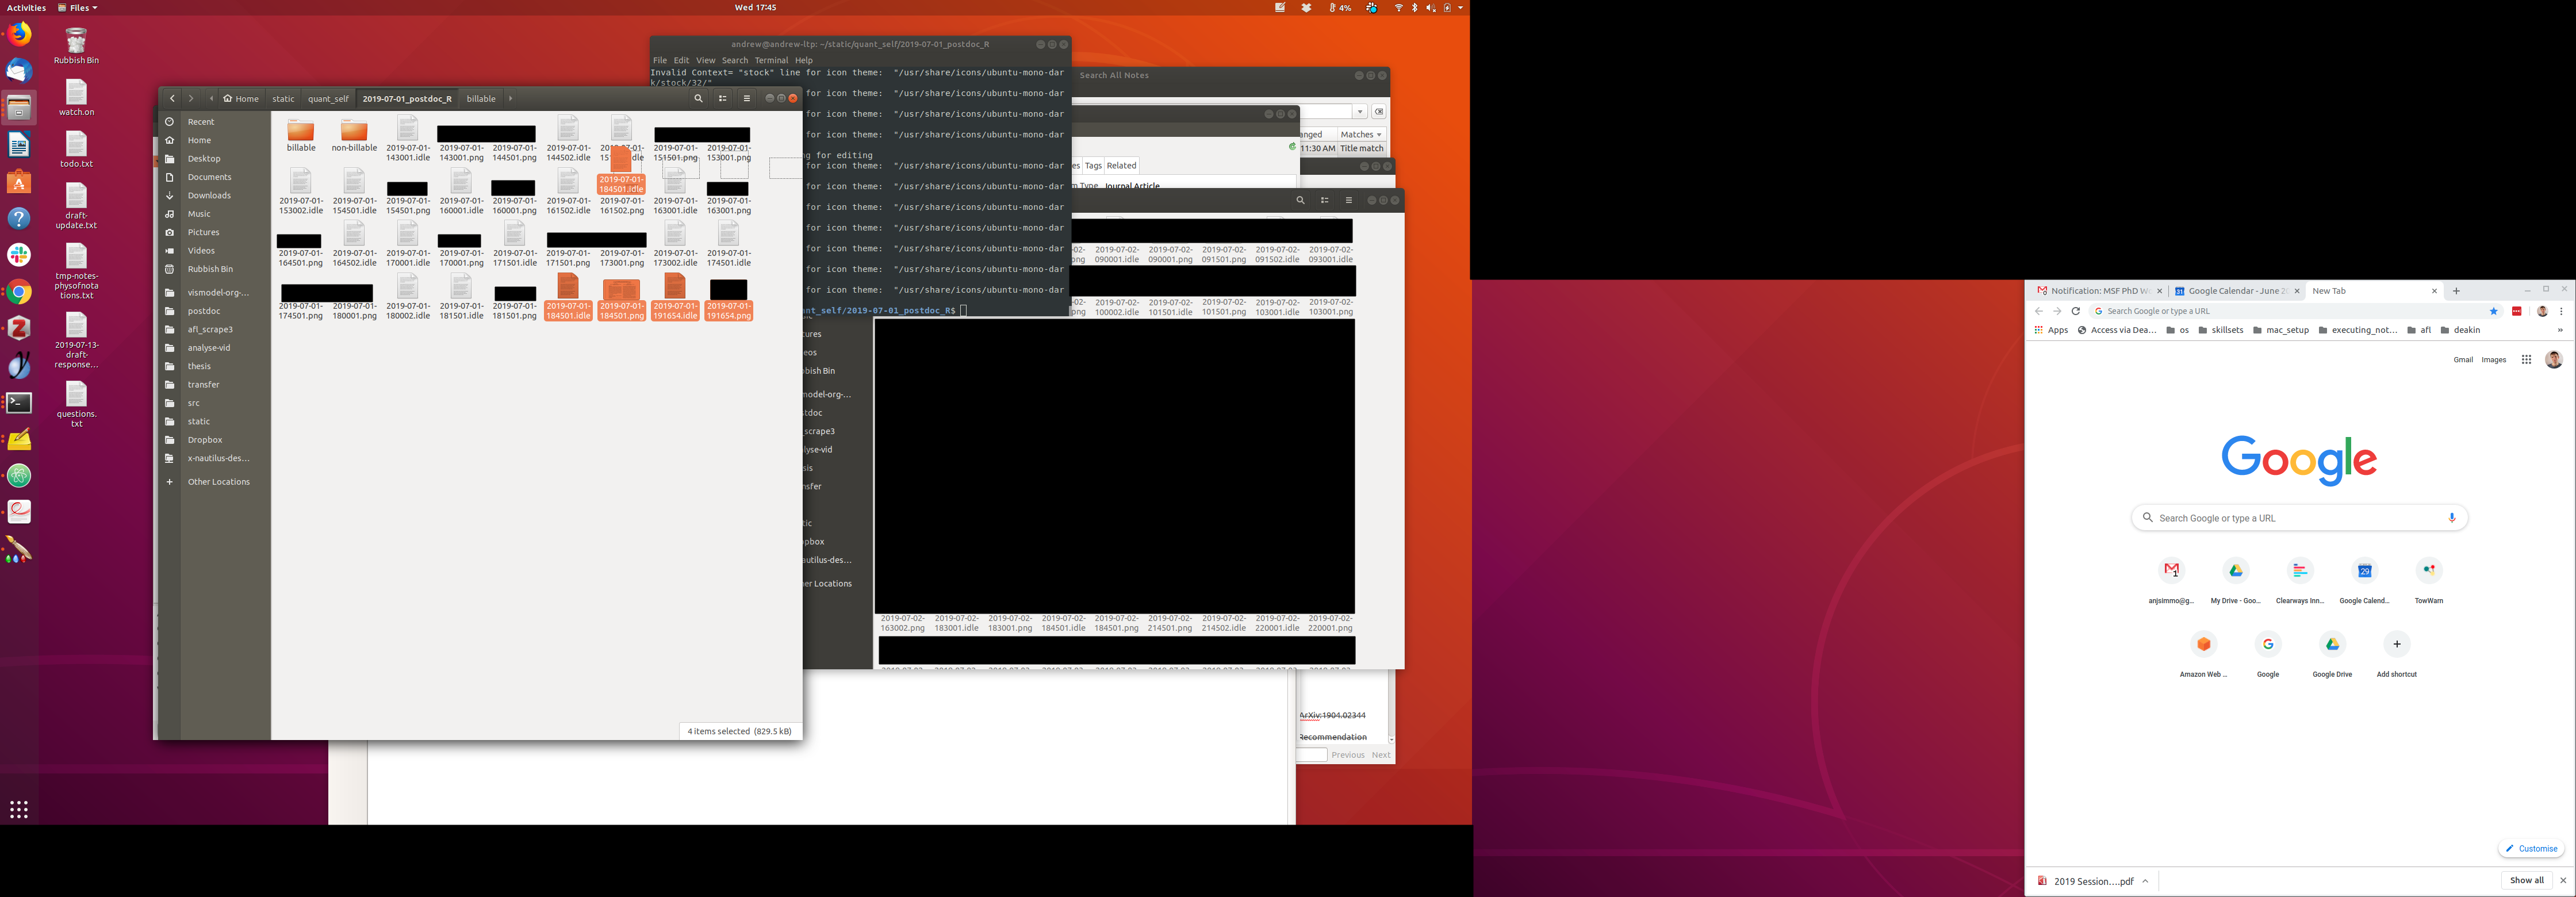Screen dimensions: 2576x897
Task: Select Downloads in the Files sidebar
Action: pos(209,195)
